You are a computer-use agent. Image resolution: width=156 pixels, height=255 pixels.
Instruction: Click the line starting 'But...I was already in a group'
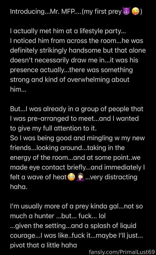(77, 109)
